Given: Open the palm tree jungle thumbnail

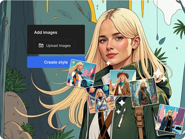Looking at the screenshot, I should (144, 92).
